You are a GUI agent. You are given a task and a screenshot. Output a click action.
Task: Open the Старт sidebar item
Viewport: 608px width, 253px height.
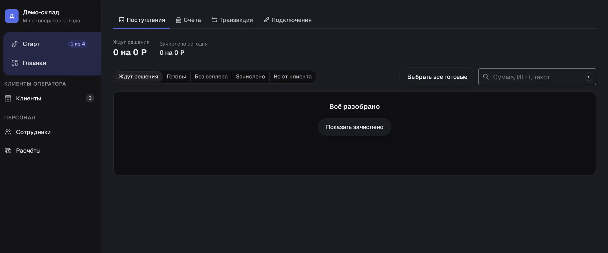[52, 44]
